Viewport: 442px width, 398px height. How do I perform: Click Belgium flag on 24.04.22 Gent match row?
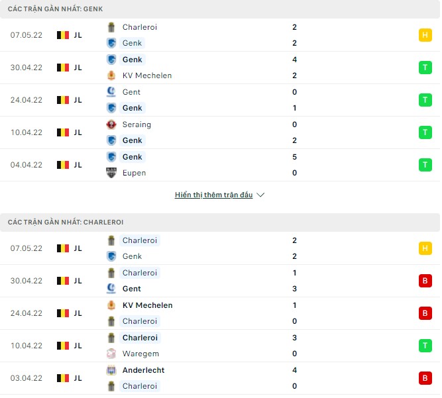[x=63, y=100]
